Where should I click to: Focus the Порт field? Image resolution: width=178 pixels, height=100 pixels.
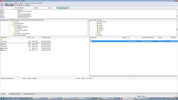click(x=54, y=8)
